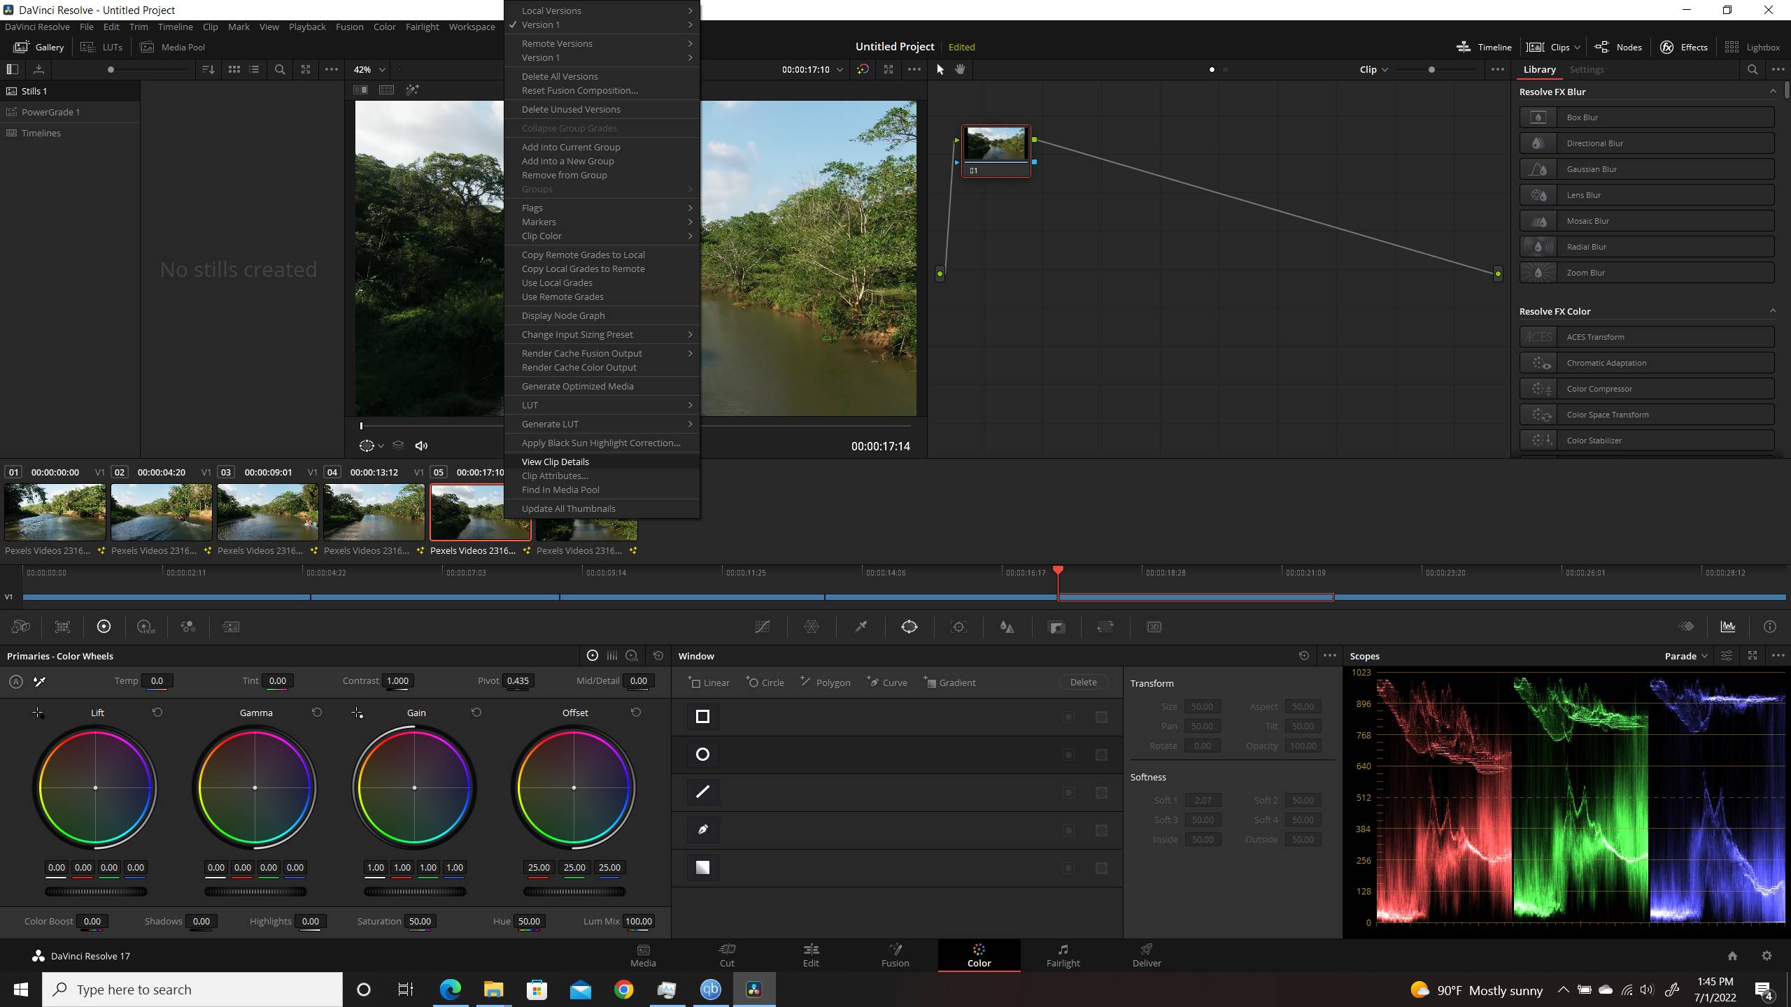Select View Clip Details menu item

(x=556, y=461)
